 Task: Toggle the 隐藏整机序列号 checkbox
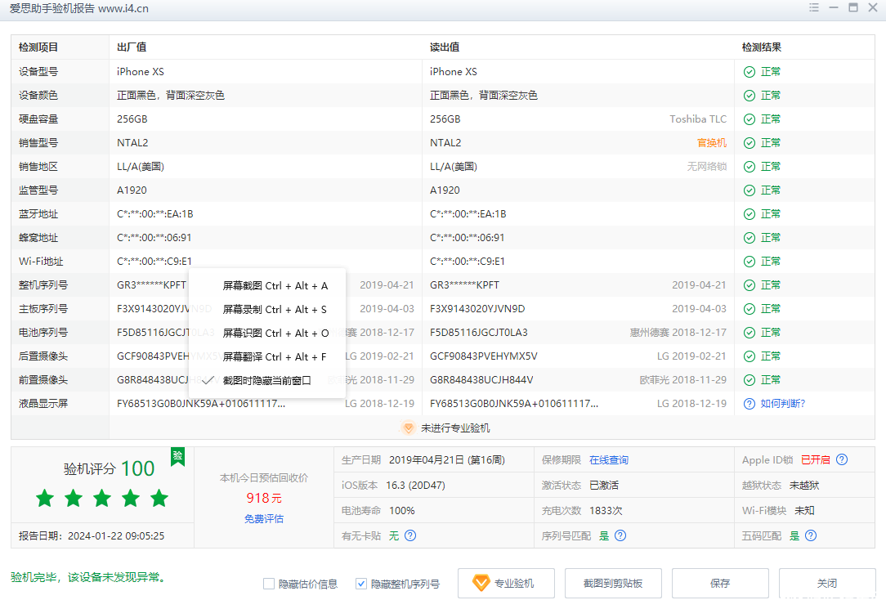(x=361, y=584)
